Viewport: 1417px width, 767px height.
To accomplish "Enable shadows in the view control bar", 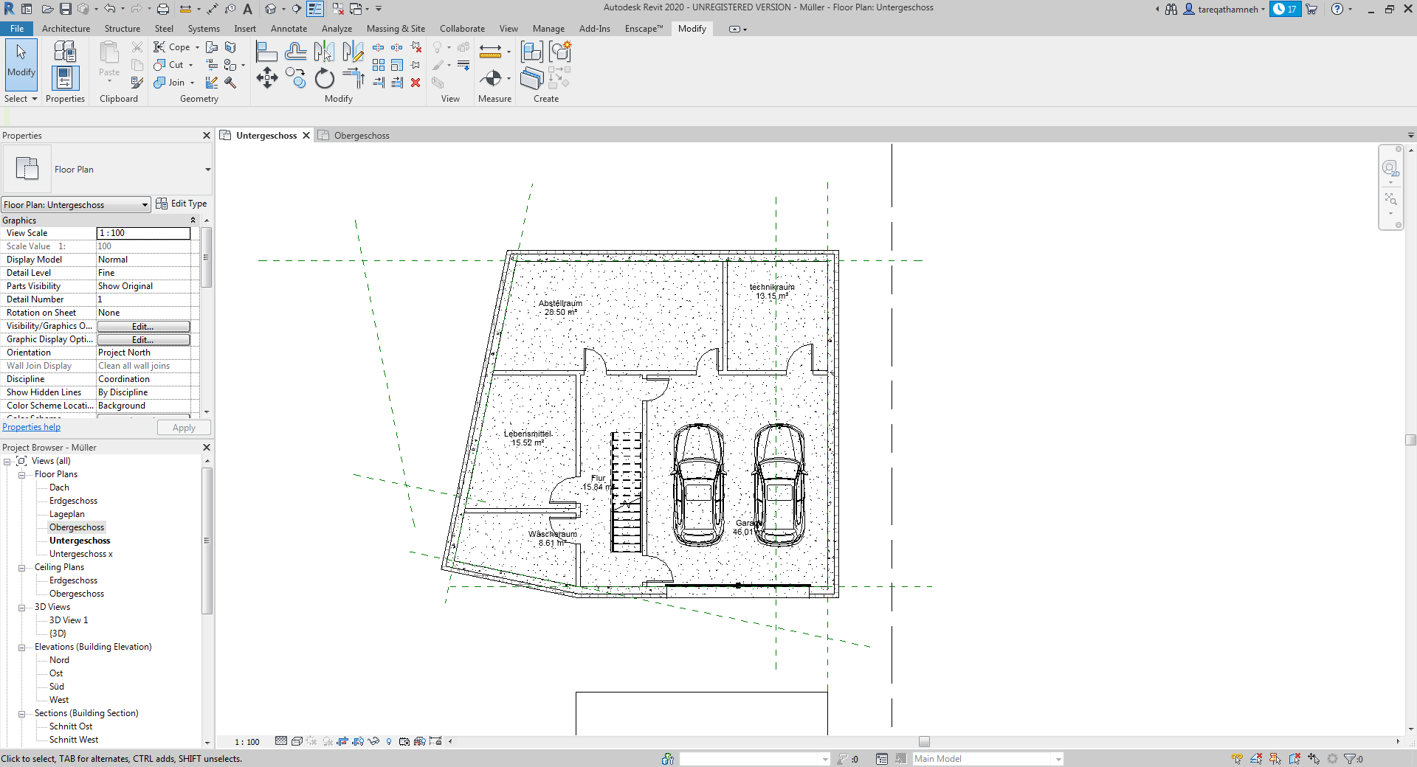I will pyautogui.click(x=328, y=742).
